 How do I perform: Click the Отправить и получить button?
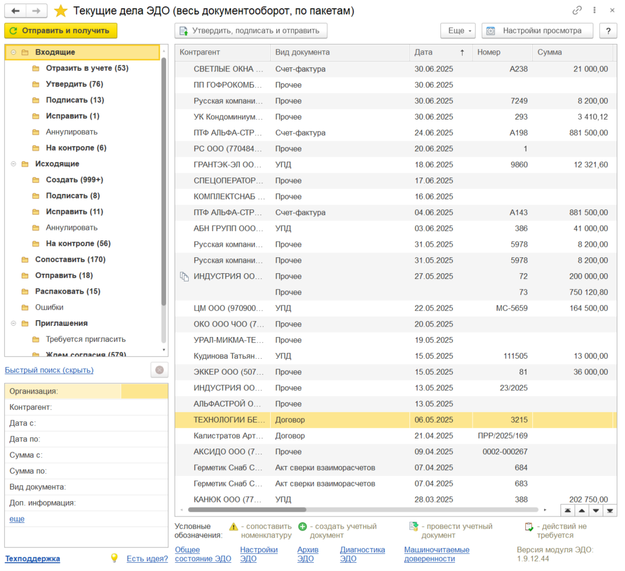(x=60, y=30)
